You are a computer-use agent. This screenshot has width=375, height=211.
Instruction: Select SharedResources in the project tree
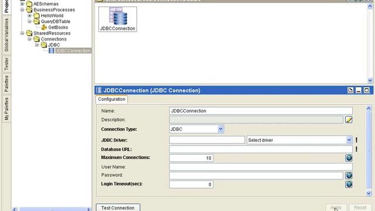[52, 33]
